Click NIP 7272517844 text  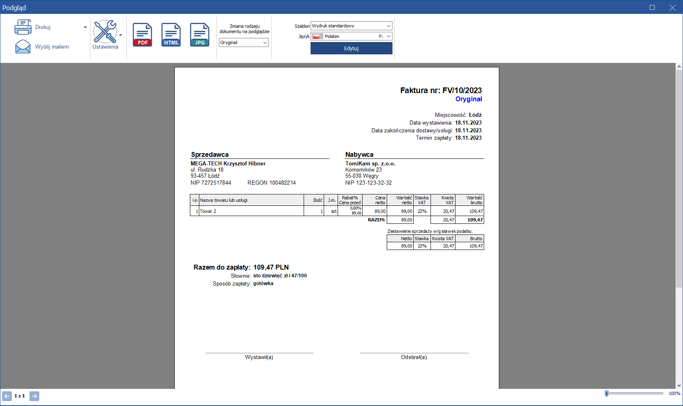(211, 183)
